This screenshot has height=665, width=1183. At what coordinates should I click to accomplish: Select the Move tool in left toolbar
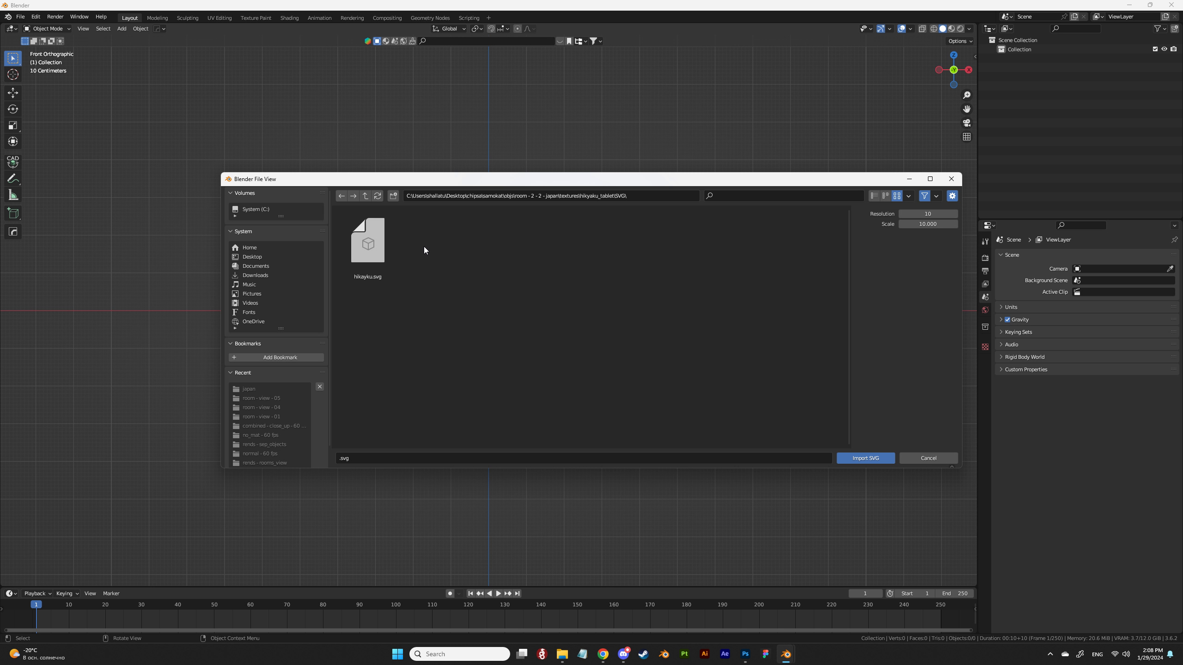point(13,93)
